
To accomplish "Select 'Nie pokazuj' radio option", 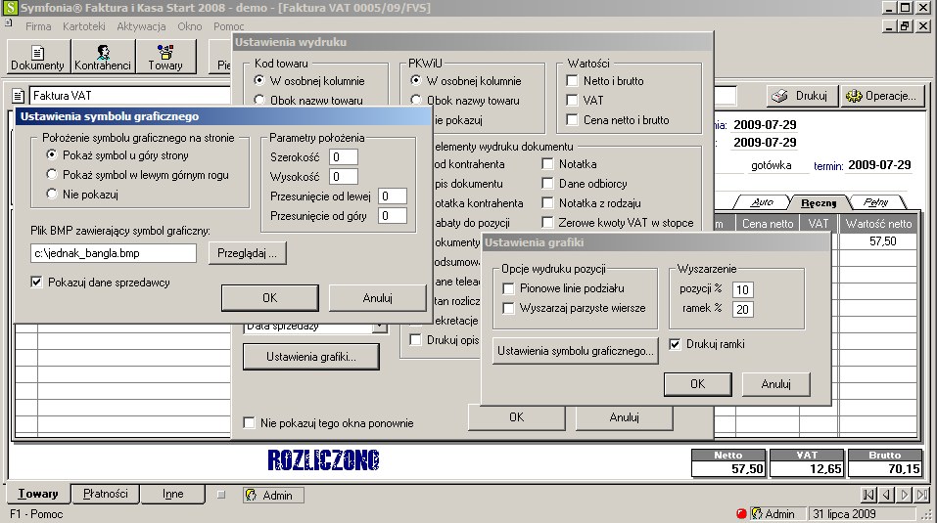I will [52, 195].
